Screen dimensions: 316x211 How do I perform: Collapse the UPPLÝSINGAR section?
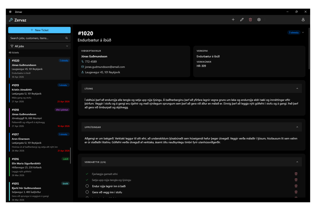[x=297, y=127]
